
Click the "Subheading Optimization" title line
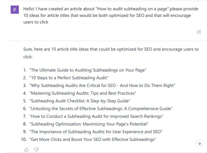tap(89, 124)
